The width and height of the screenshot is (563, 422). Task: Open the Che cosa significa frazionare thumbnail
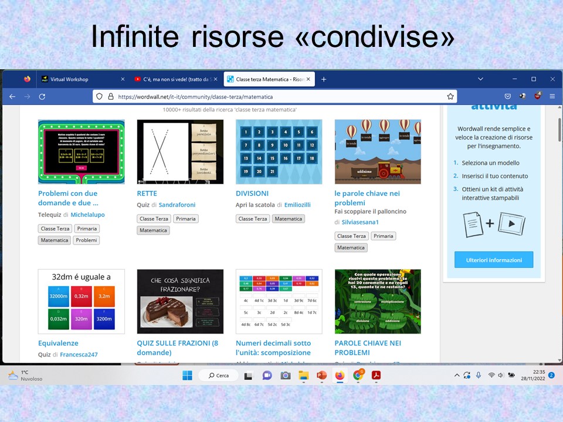[x=180, y=301]
